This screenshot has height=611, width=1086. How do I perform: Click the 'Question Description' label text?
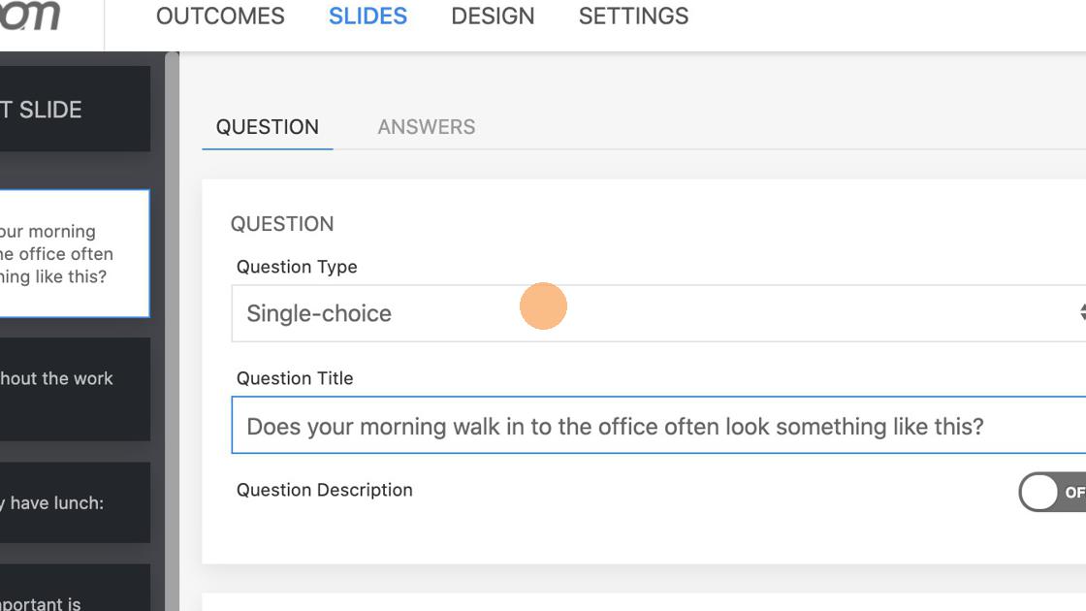(325, 490)
